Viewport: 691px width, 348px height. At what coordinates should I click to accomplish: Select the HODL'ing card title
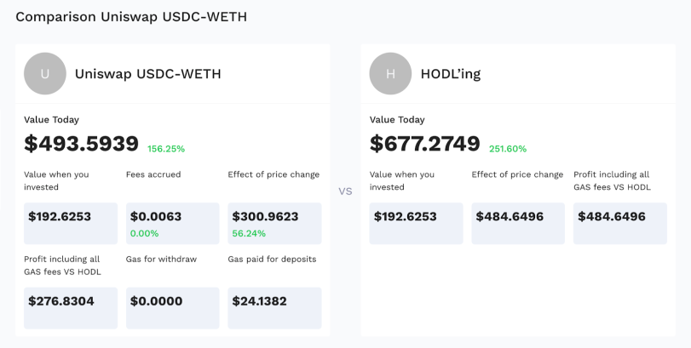451,73
